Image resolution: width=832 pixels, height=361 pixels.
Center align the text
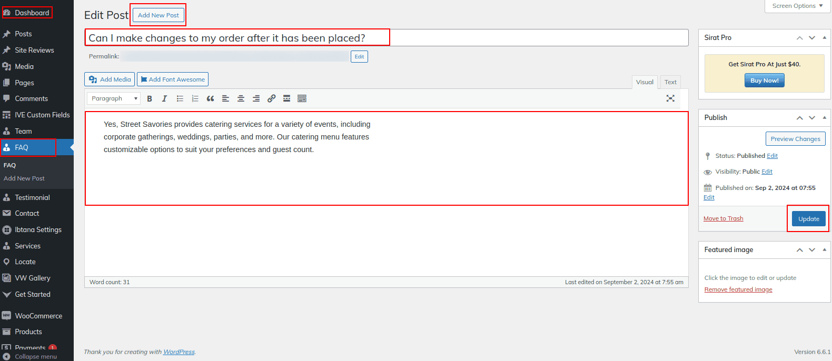pyautogui.click(x=241, y=98)
